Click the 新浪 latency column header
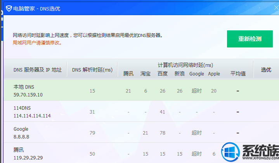Viewport: 279px width, 163px height. pyautogui.click(x=179, y=74)
